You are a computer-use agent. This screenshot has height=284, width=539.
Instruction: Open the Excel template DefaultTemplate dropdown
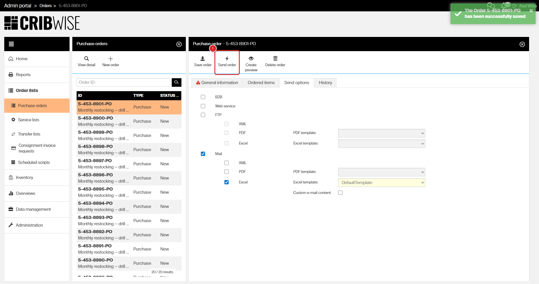tap(381, 183)
